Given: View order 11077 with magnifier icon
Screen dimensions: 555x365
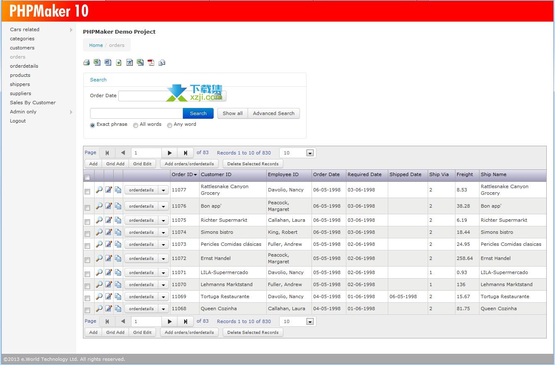Looking at the screenshot, I should point(99,190).
